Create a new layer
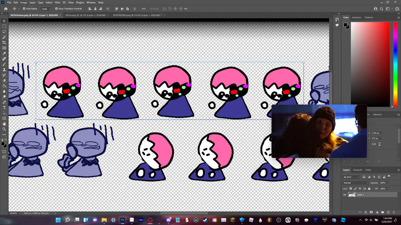The image size is (401, 225). (388, 212)
